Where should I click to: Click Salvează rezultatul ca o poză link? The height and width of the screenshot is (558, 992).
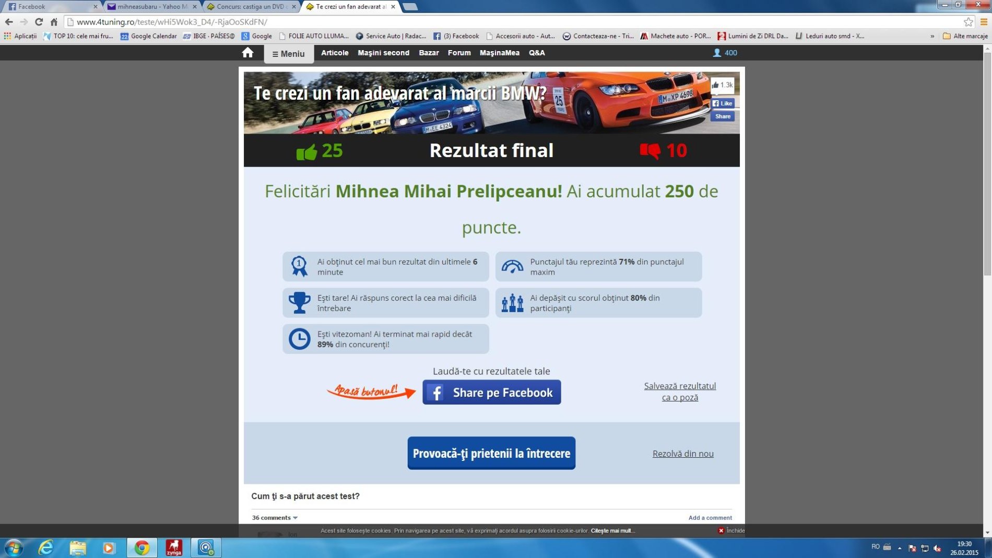[x=680, y=391]
